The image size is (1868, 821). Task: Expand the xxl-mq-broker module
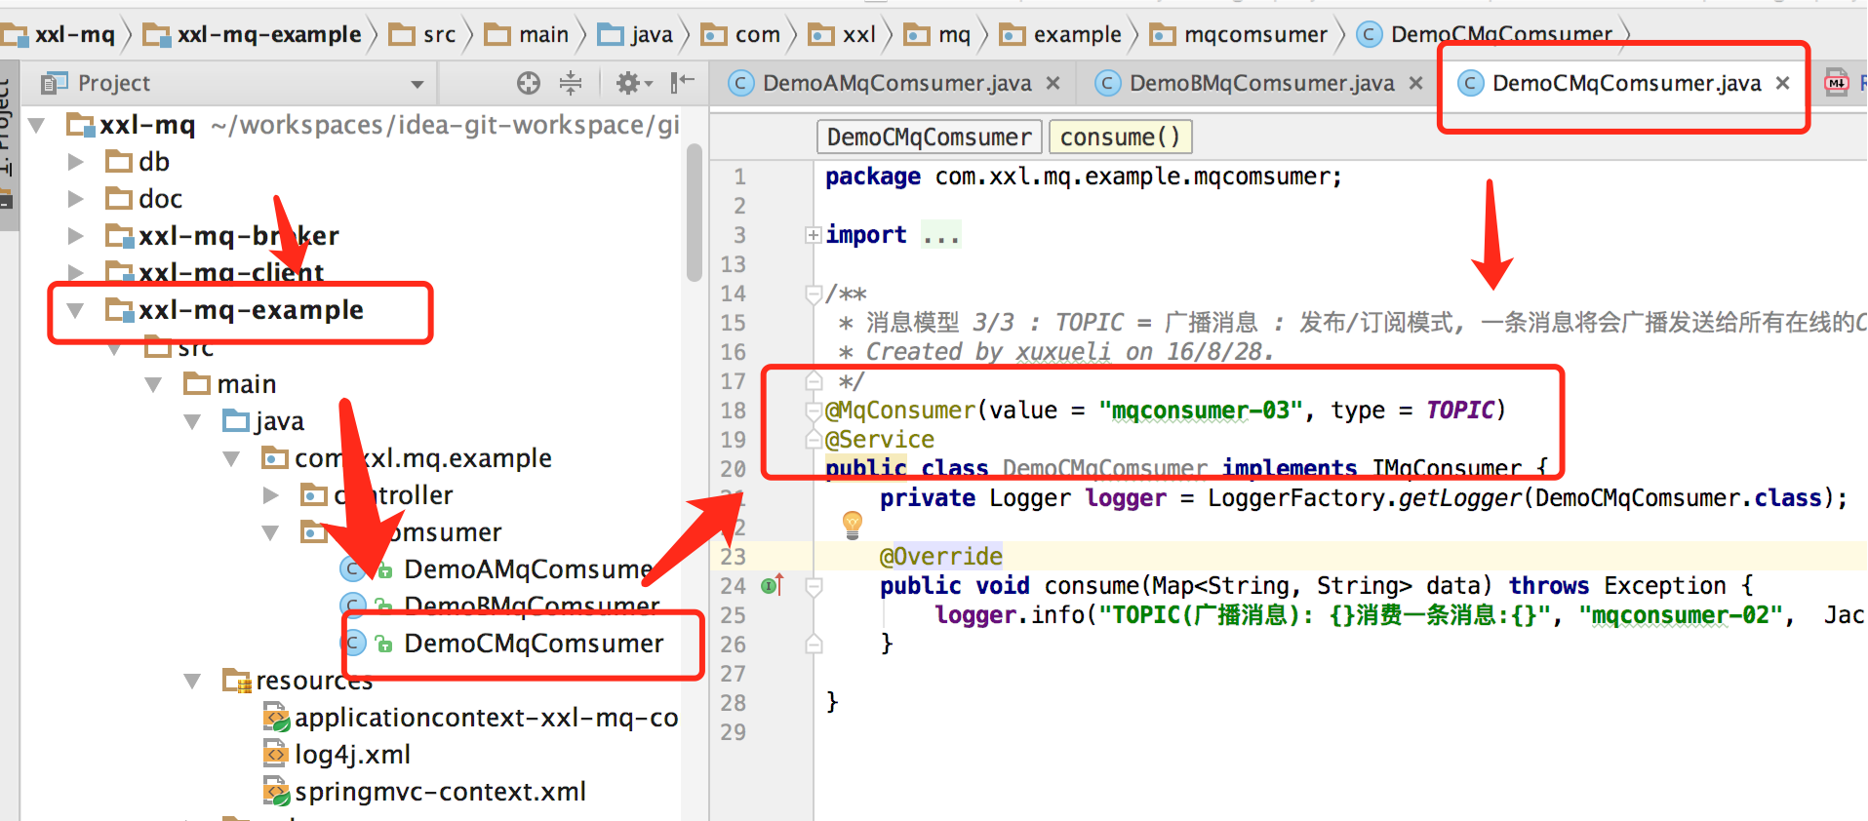tap(75, 236)
